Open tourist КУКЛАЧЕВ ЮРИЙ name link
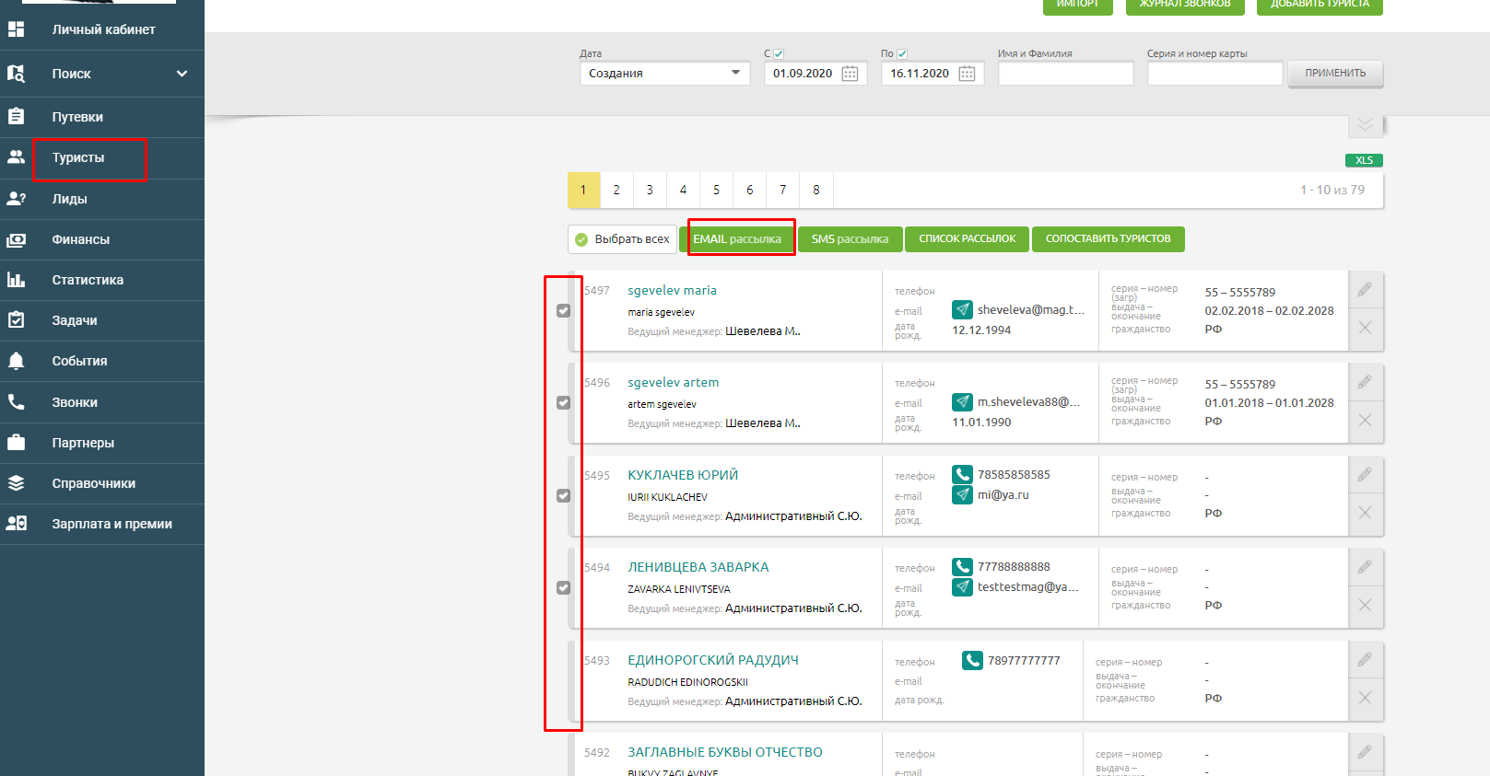The height and width of the screenshot is (776, 1490). [x=683, y=475]
